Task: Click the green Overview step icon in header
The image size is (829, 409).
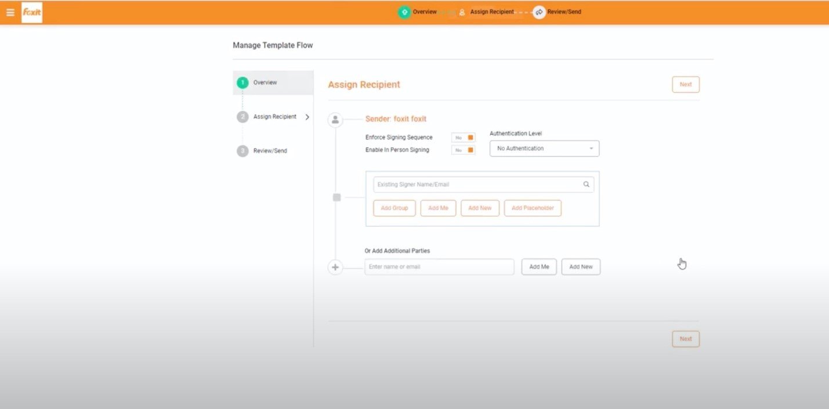Action: (404, 12)
